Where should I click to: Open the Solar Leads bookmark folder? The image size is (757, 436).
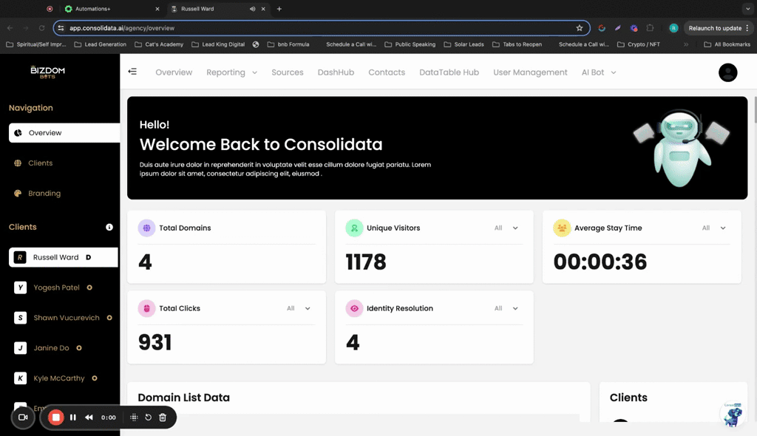464,44
